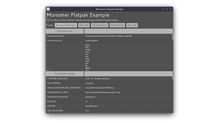Click the 'proc' directory entry
This screenshot has width=219, height=123.
coord(87,52)
